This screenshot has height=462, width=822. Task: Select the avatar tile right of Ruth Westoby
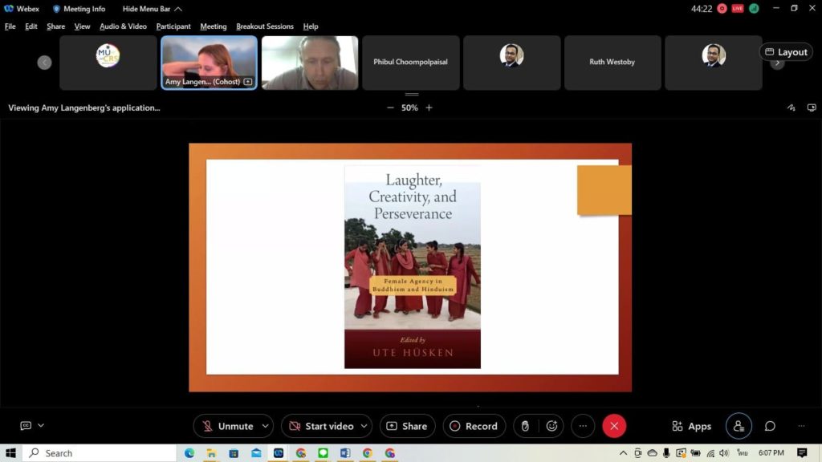(x=714, y=63)
